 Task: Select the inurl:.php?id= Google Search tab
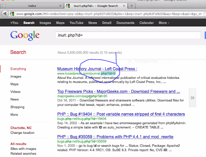(96, 6)
